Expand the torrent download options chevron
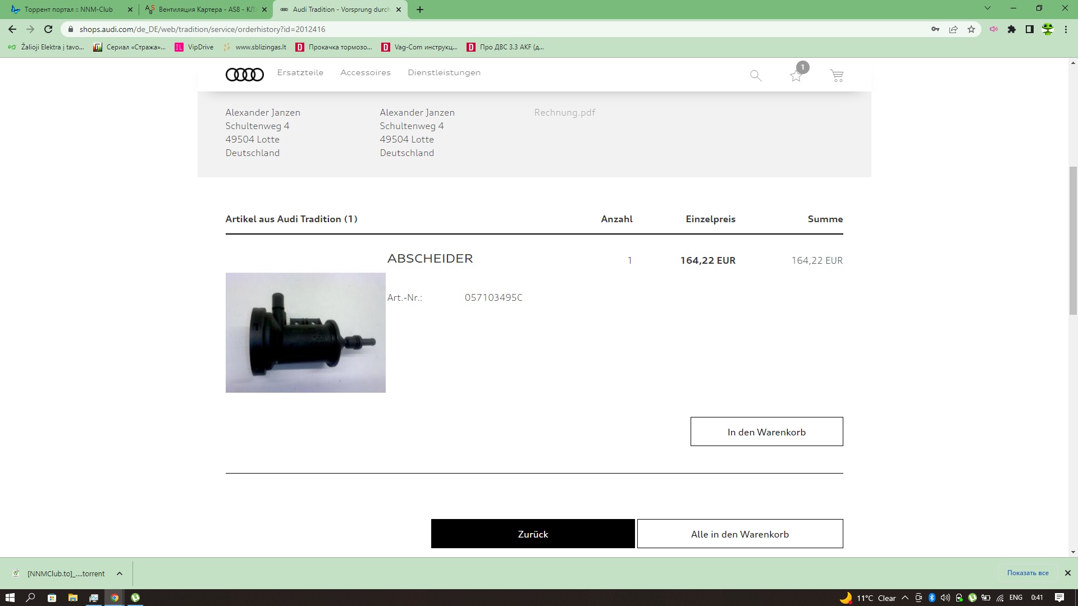This screenshot has width=1078, height=606. (120, 573)
